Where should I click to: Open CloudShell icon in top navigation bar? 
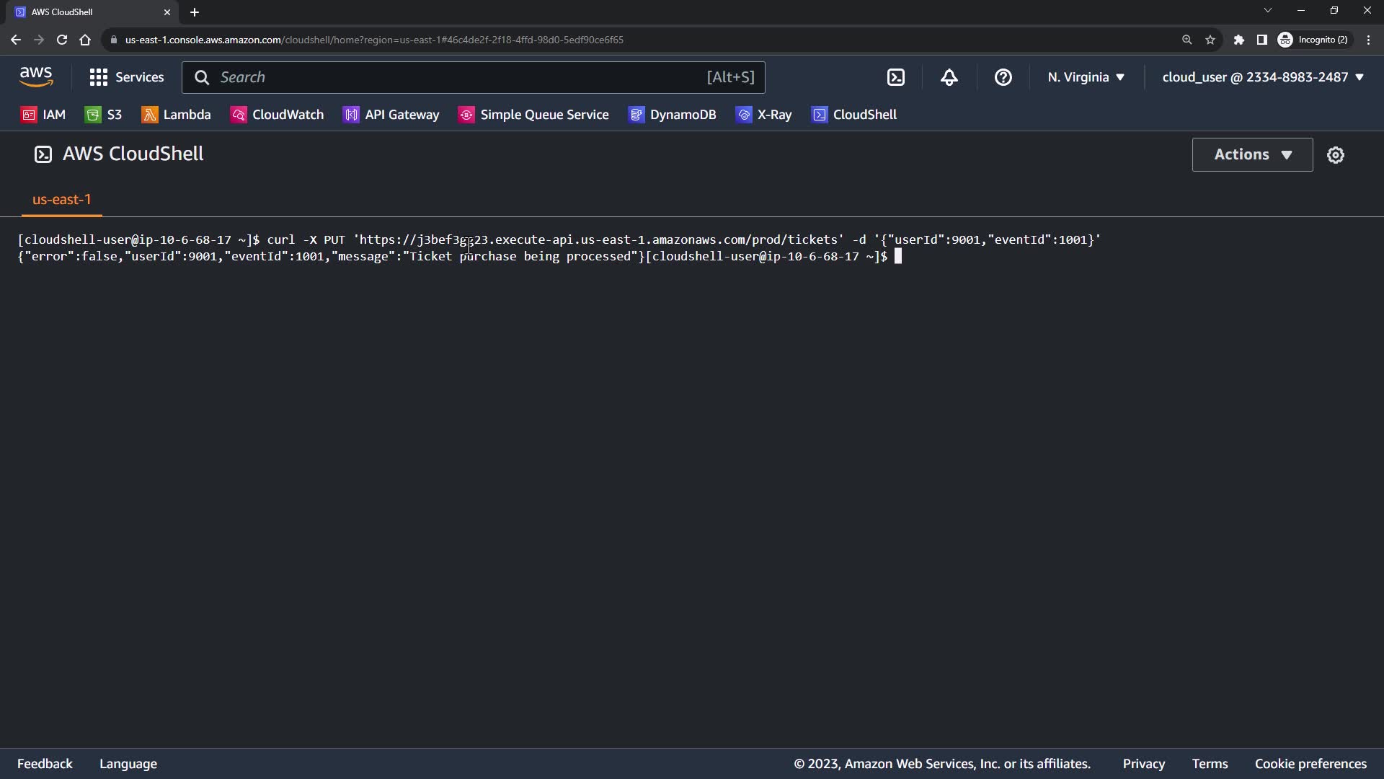(895, 77)
